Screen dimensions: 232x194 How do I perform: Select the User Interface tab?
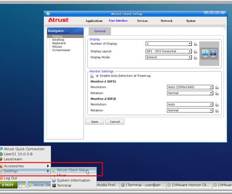[118, 21]
